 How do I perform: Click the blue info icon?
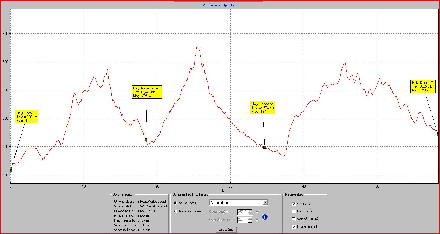pos(265,217)
